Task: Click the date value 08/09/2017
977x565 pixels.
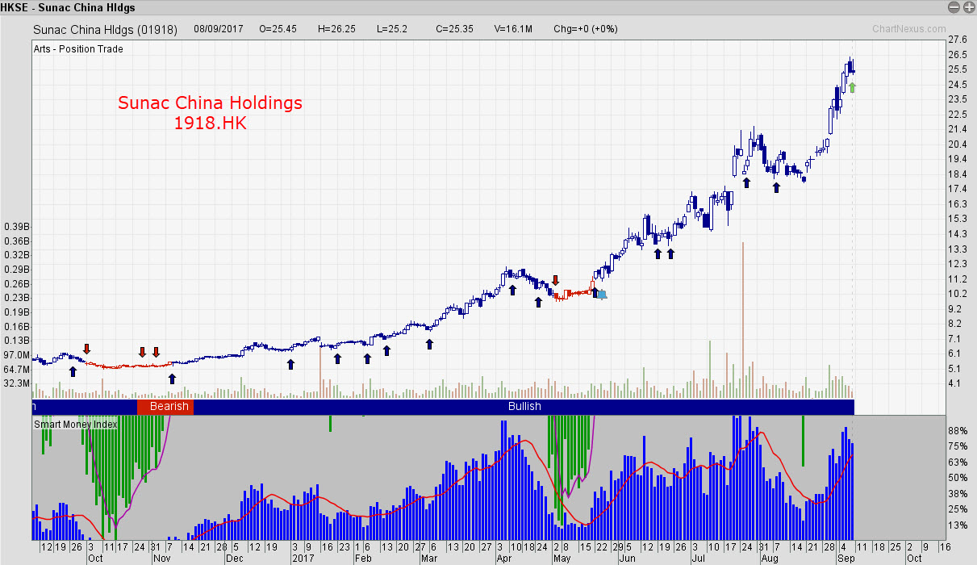Action: coord(219,29)
